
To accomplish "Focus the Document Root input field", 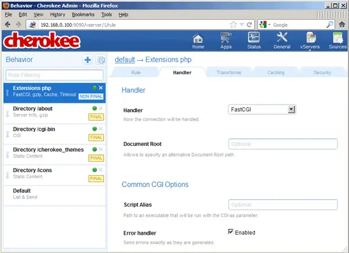I will click(x=283, y=144).
